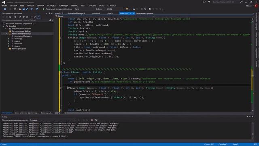The width and height of the screenshot is (259, 146).
Task: Collapse the Entity constructor code block
Action: (x=61, y=38)
